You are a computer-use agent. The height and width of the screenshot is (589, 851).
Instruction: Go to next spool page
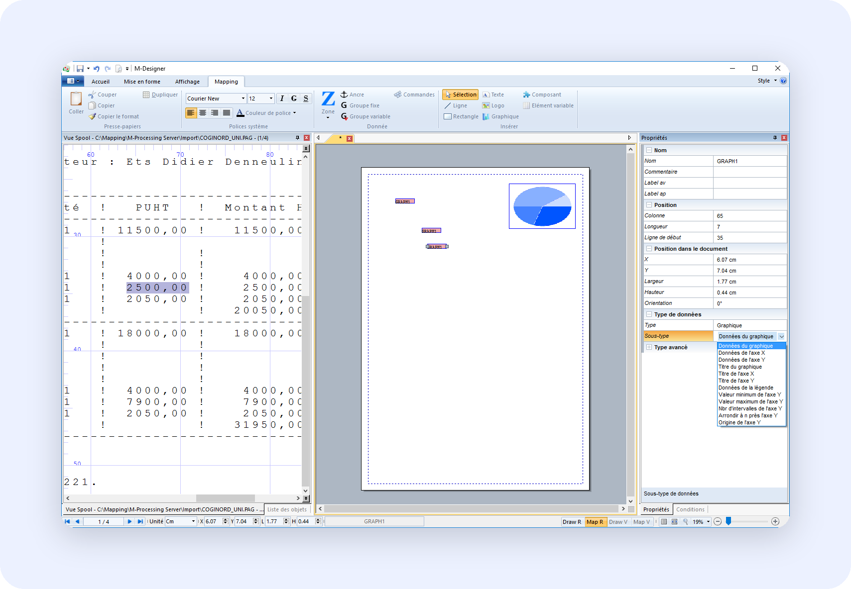click(129, 521)
